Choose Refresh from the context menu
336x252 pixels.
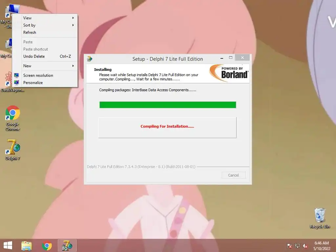[45, 32]
